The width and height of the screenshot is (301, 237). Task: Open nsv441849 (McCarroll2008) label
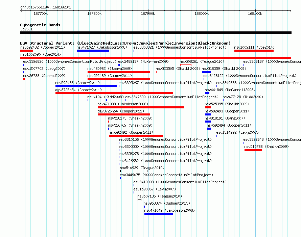coord(230,90)
